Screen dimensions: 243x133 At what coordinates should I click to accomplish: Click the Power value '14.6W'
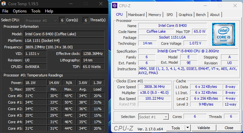(54, 83)
